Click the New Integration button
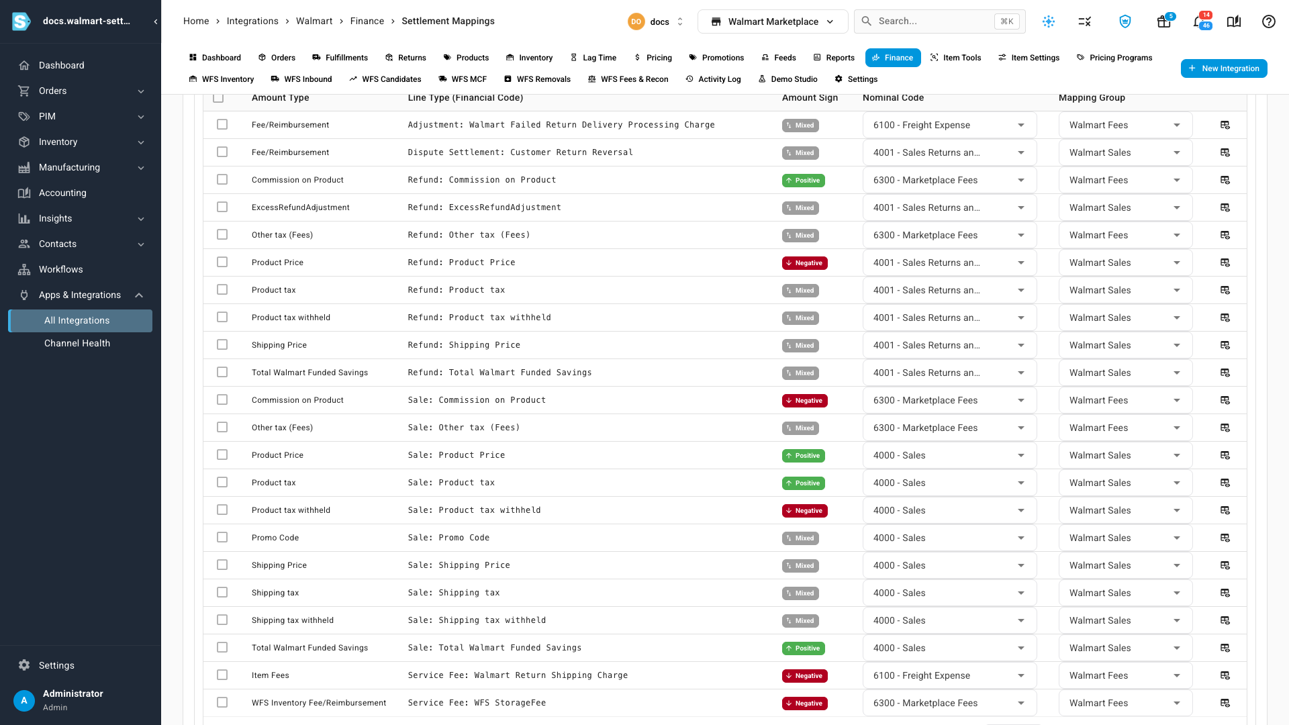Screen dimensions: 1289x725 (1224, 68)
